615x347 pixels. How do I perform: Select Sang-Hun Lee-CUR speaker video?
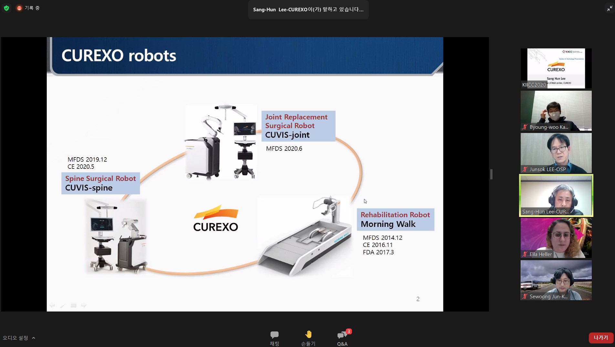click(556, 196)
